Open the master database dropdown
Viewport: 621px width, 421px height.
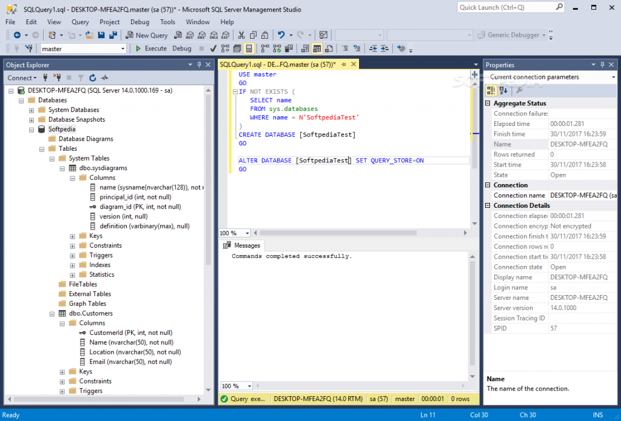(x=123, y=48)
